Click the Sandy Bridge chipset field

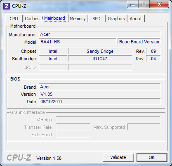pyautogui.click(x=100, y=51)
